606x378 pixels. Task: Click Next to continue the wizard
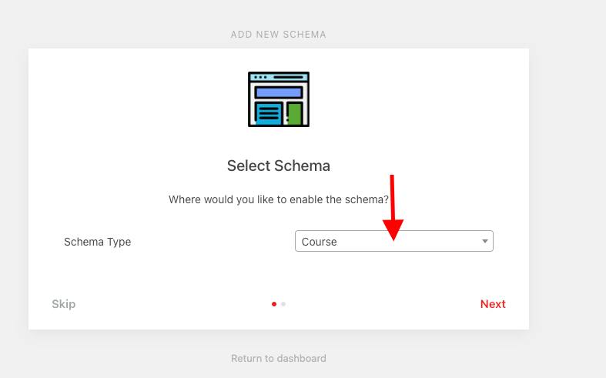(493, 304)
